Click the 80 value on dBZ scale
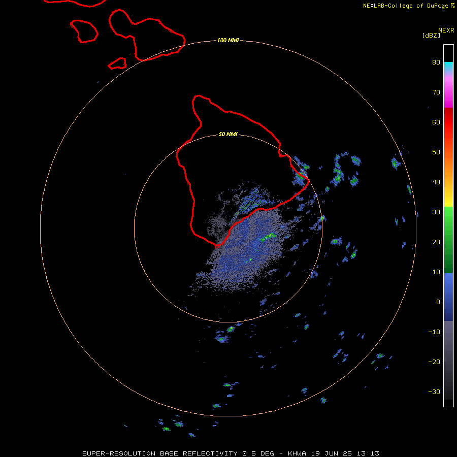 (436, 62)
